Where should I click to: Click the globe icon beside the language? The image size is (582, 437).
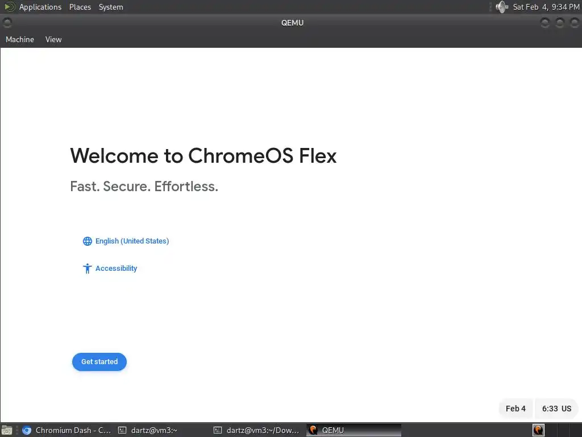tap(87, 241)
